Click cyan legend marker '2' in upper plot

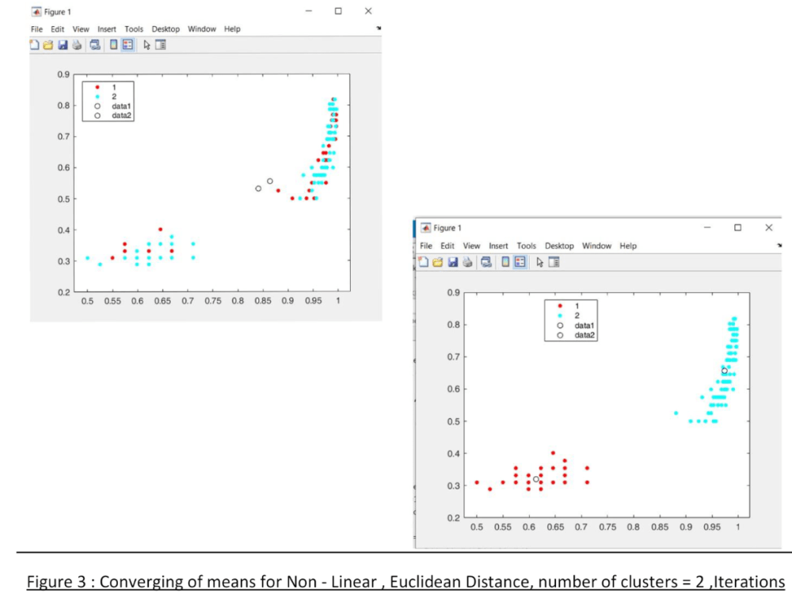tap(97, 97)
